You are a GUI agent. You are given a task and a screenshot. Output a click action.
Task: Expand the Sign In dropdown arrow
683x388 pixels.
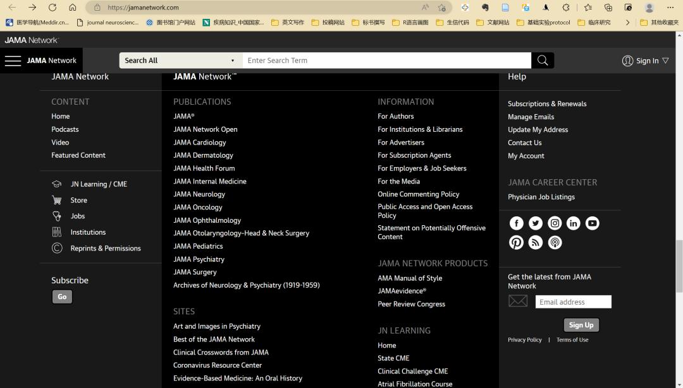(x=665, y=61)
